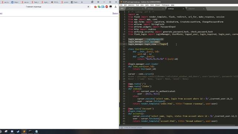Close the last Sublime editor tab
The height and width of the screenshot is (134, 238).
(203, 9)
